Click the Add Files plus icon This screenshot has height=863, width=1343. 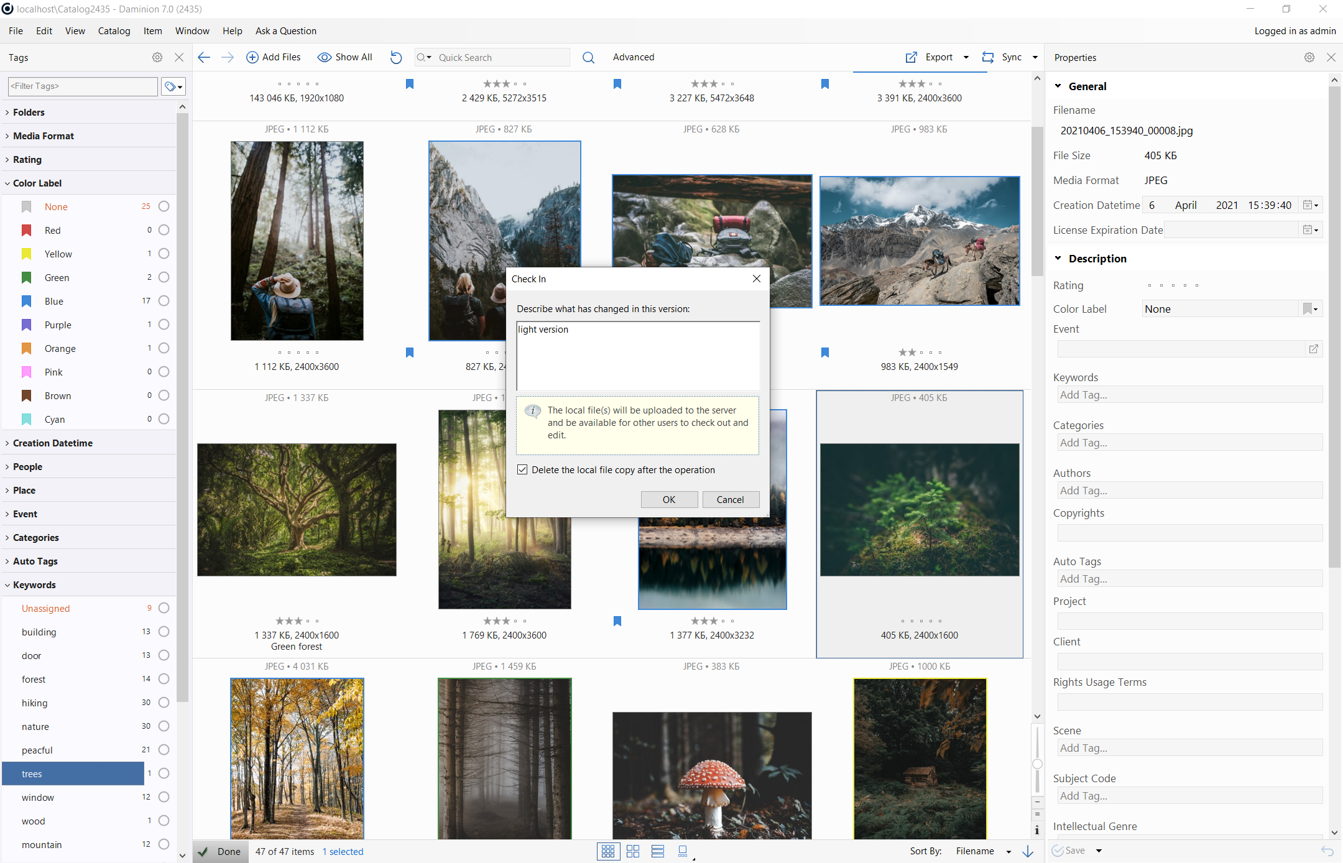[252, 57]
